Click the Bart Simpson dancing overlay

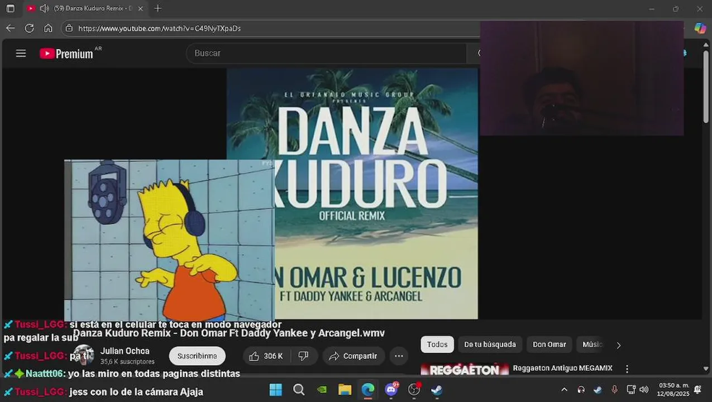[169, 240]
